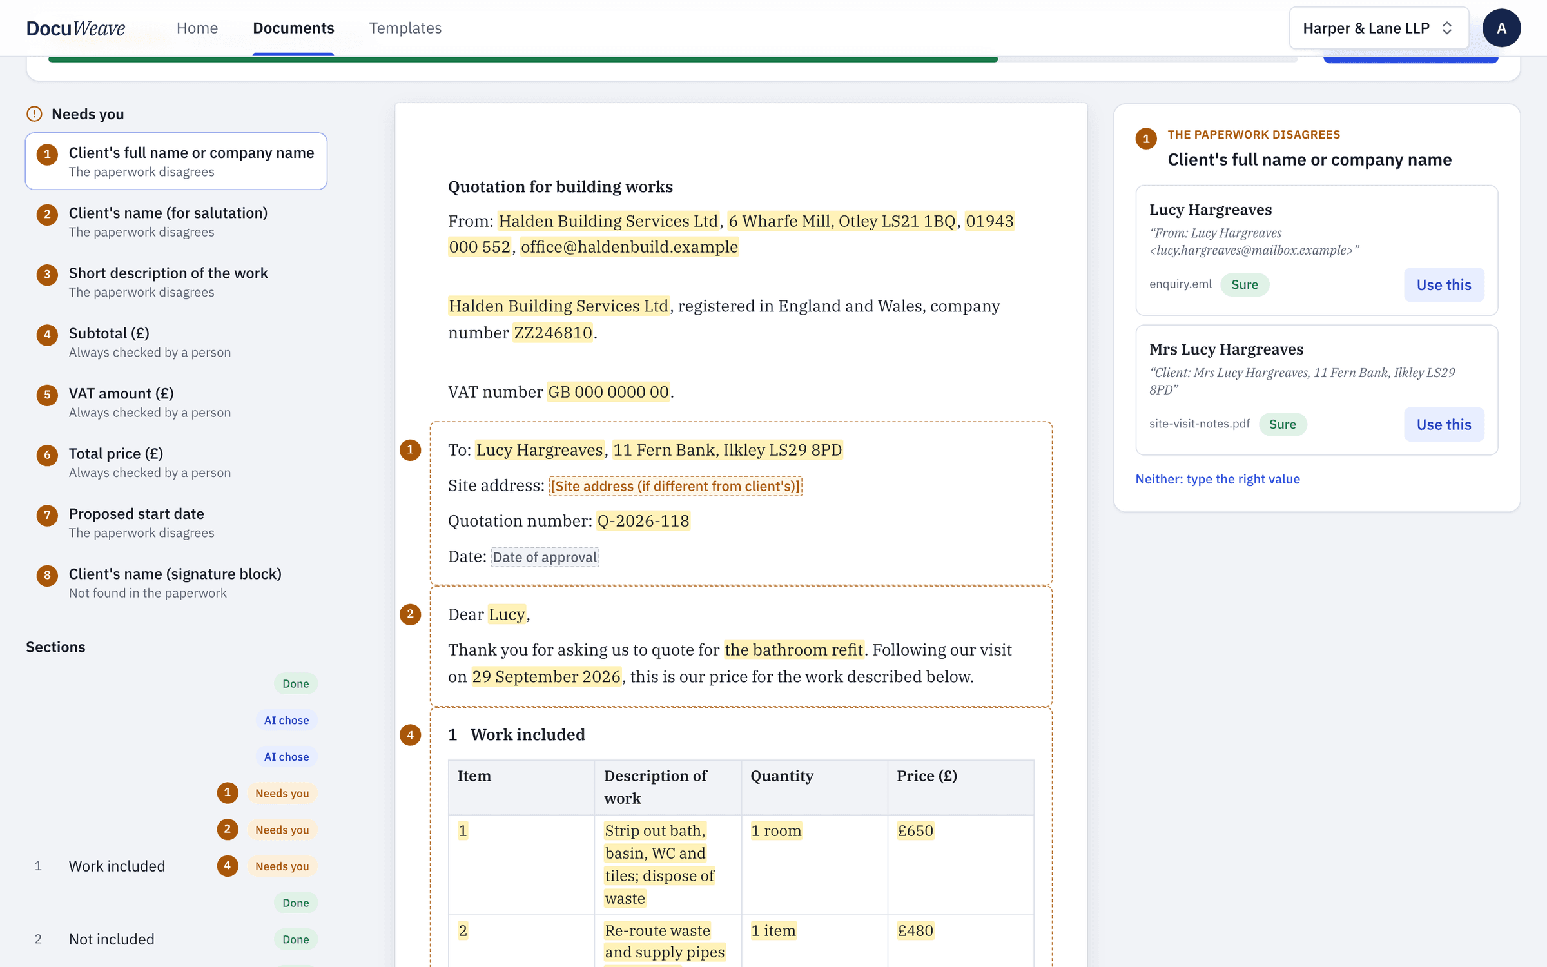Click the Needs you alert icon
The image size is (1547, 967).
coord(34,114)
